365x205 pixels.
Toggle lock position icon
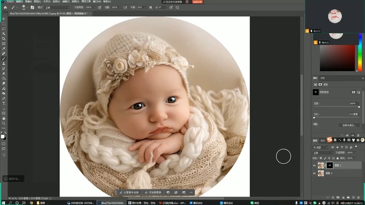click(329, 158)
